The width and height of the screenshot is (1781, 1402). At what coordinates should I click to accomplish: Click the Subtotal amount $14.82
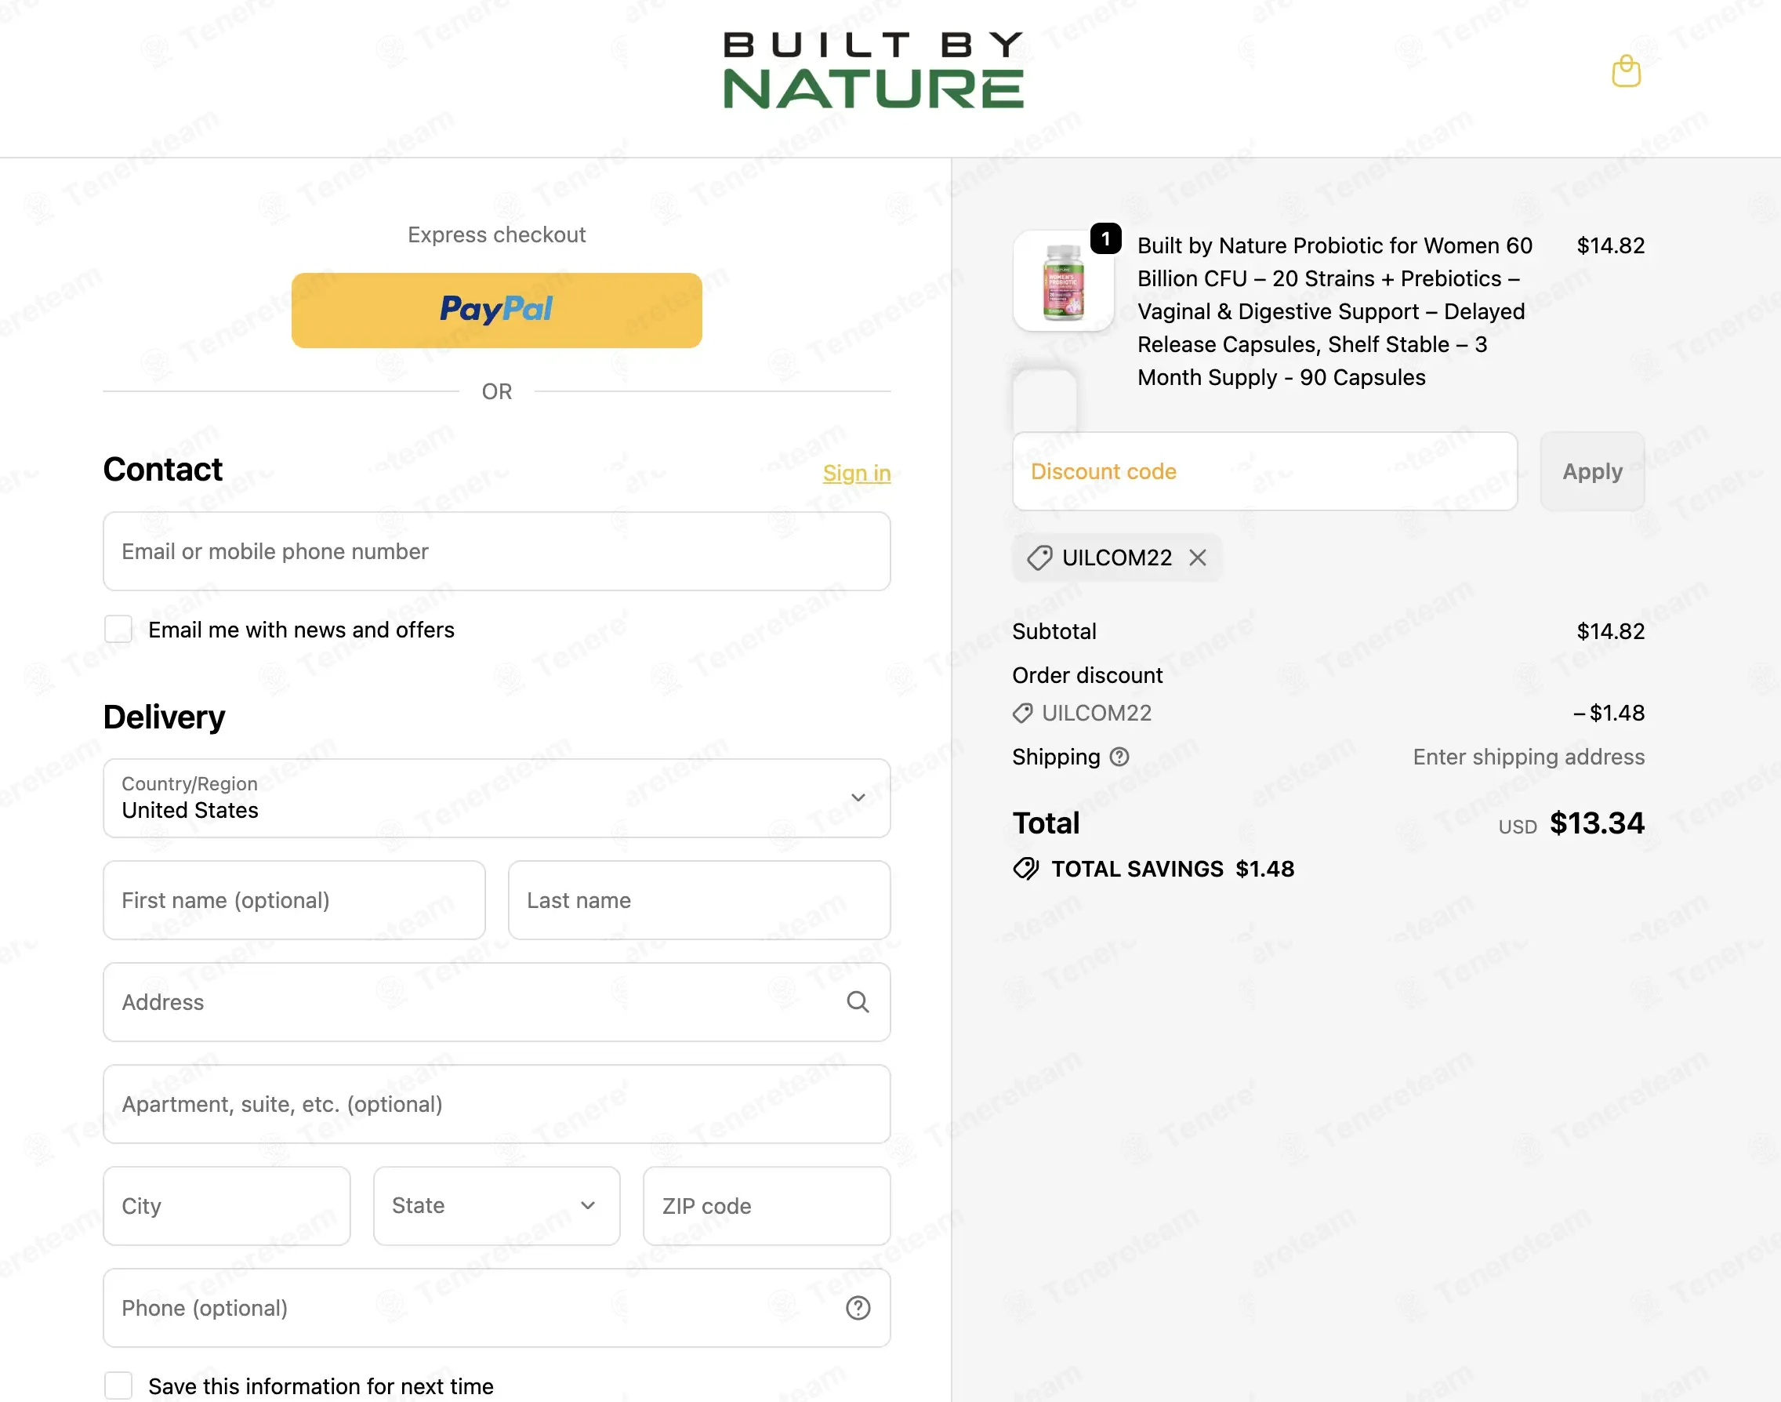click(x=1610, y=631)
